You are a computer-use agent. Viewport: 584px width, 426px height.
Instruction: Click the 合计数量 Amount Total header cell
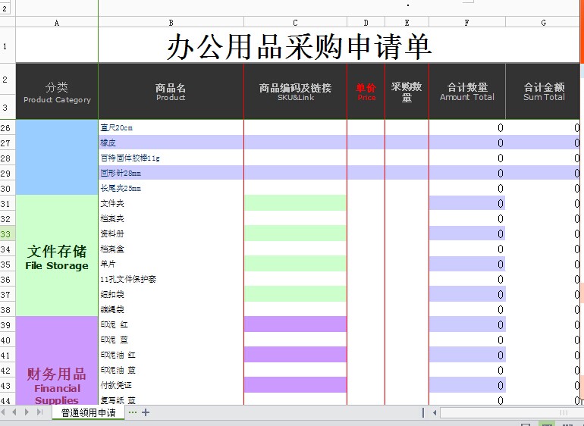click(467, 92)
